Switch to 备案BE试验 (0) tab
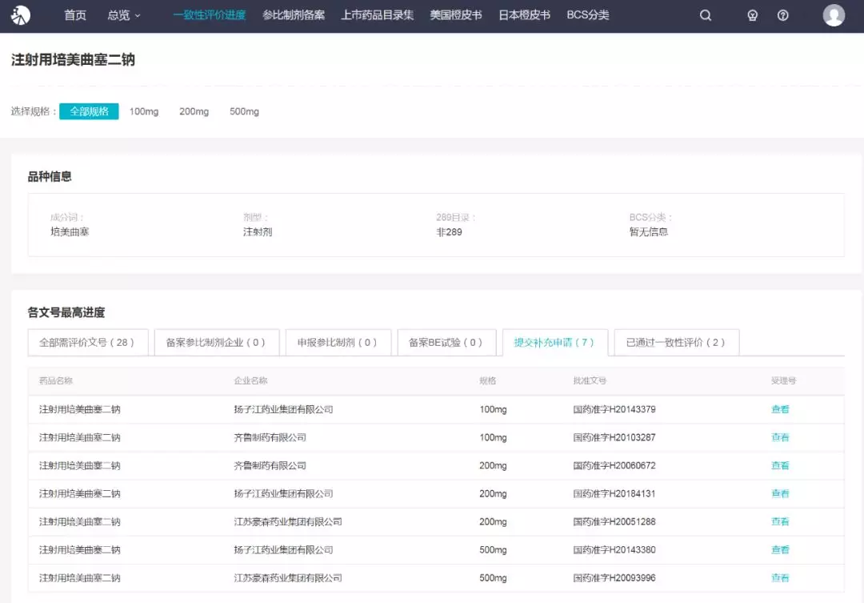Image resolution: width=864 pixels, height=603 pixels. (x=446, y=343)
